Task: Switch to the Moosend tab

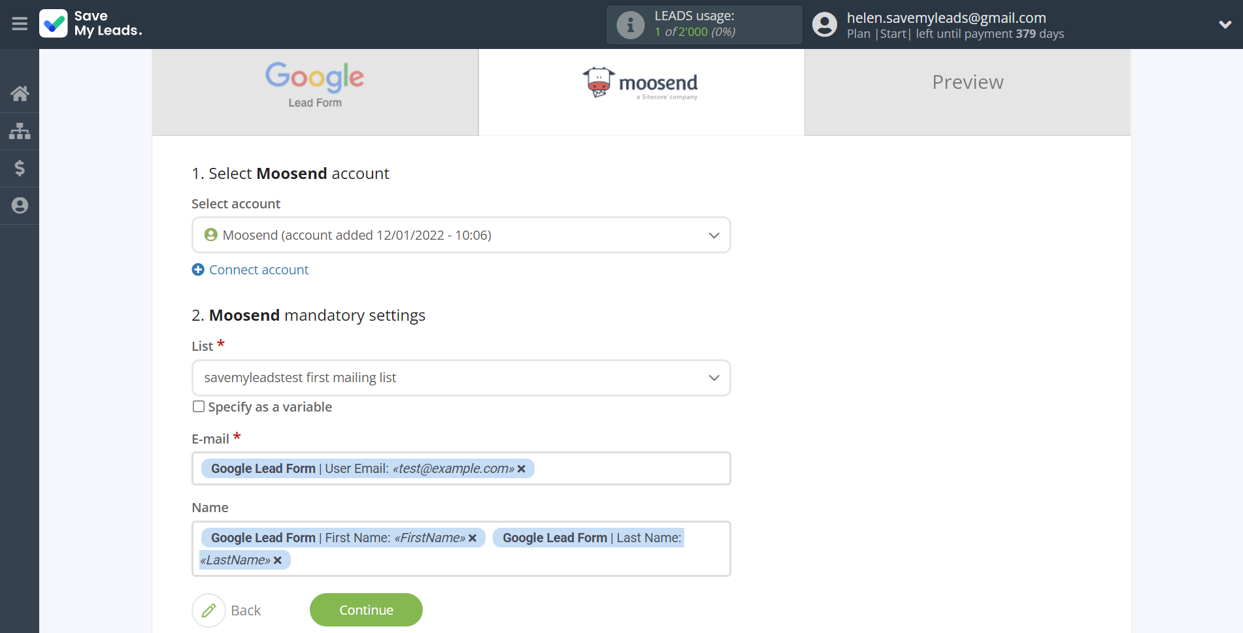Action: pos(641,92)
